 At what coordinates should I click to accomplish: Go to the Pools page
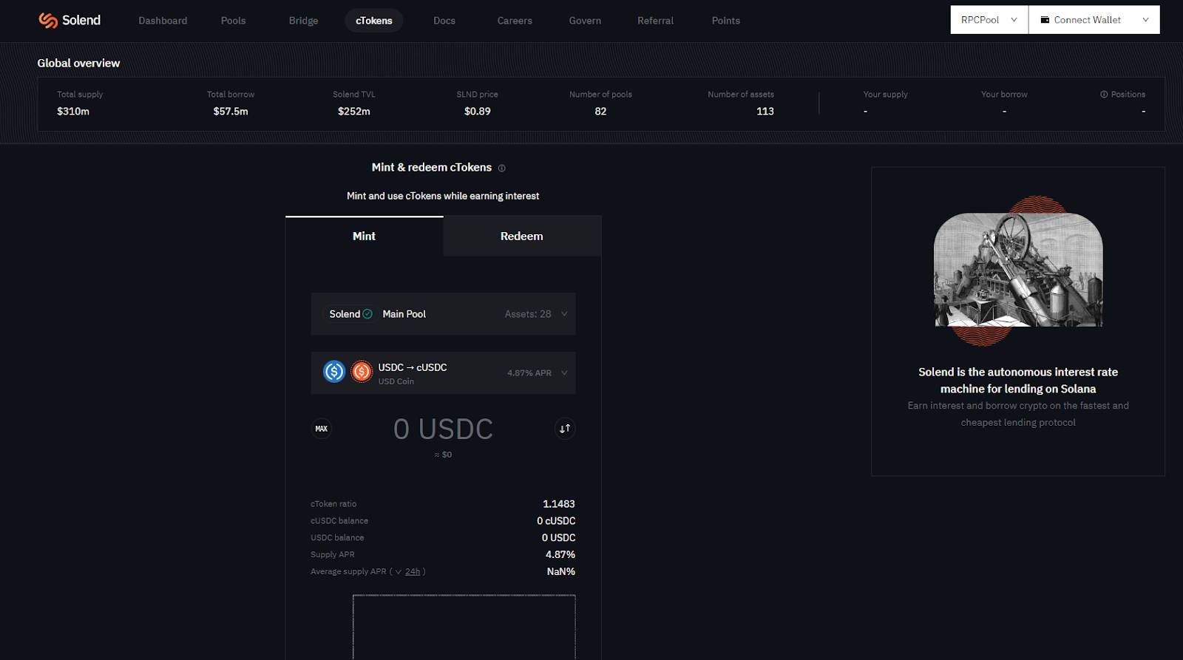coord(233,21)
